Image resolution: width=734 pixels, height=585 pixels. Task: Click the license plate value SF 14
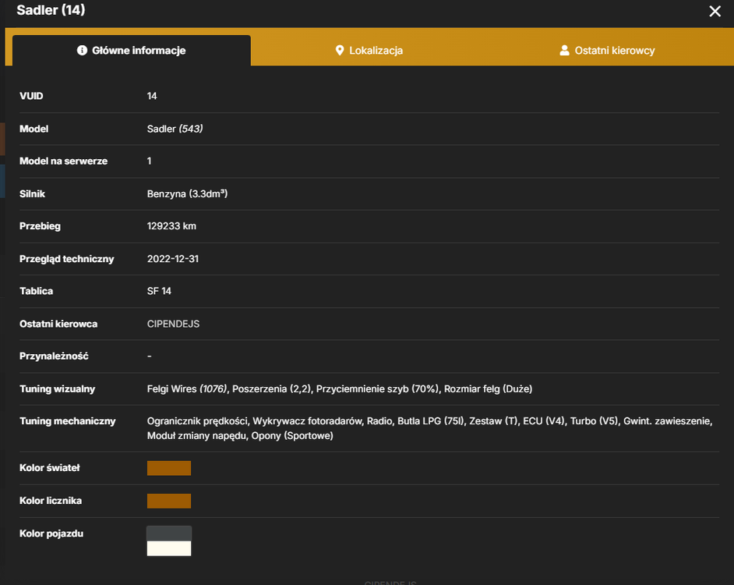click(x=159, y=291)
